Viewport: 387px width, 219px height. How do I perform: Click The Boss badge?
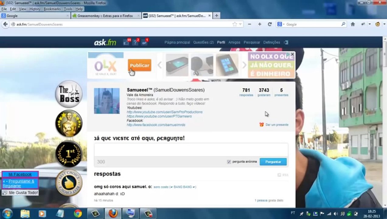coord(69,94)
